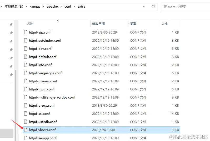Select the httpd-autoindex.conf file name
The height and width of the screenshot is (141, 210).
click(45, 40)
